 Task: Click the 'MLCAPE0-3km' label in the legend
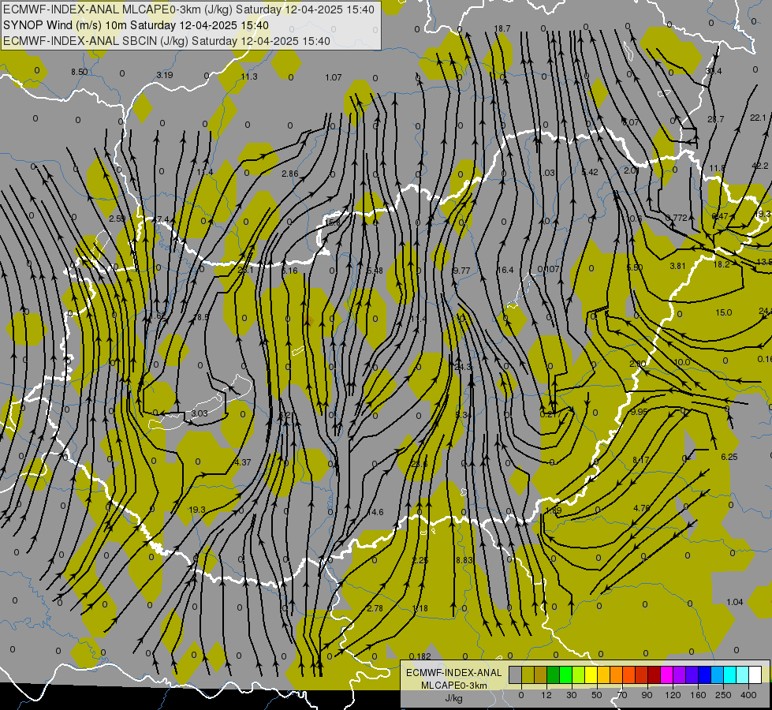(454, 686)
